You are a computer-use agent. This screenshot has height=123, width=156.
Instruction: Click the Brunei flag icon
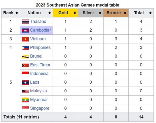(x=25, y=56)
